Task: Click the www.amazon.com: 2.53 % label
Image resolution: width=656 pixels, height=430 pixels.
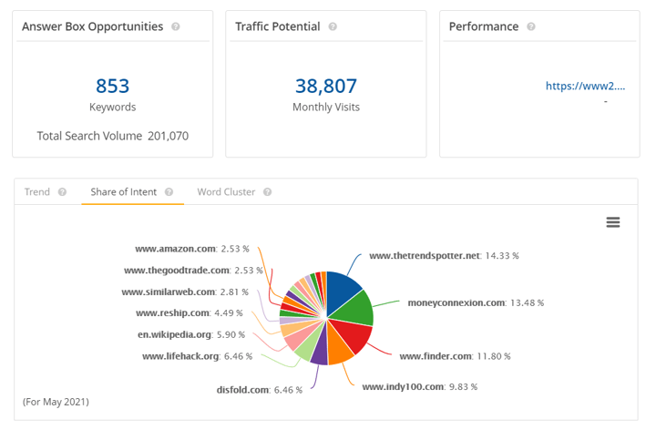Action: (x=192, y=249)
